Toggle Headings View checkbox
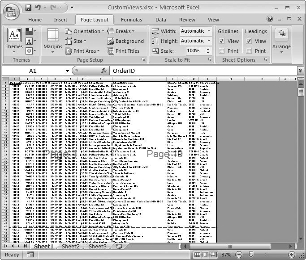306x260 pixels. [x=249, y=41]
